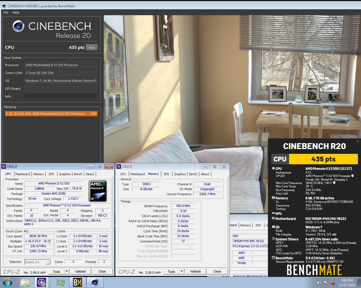Viewport: 361px width, 288px height.
Task: Click the AMD Phenom II logo in CPU-Z
Action: click(x=98, y=191)
